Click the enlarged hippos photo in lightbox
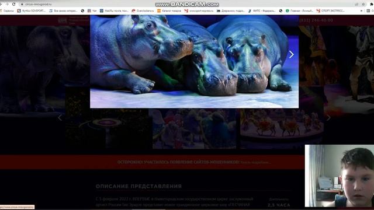This screenshot has width=374, height=210. [194, 61]
